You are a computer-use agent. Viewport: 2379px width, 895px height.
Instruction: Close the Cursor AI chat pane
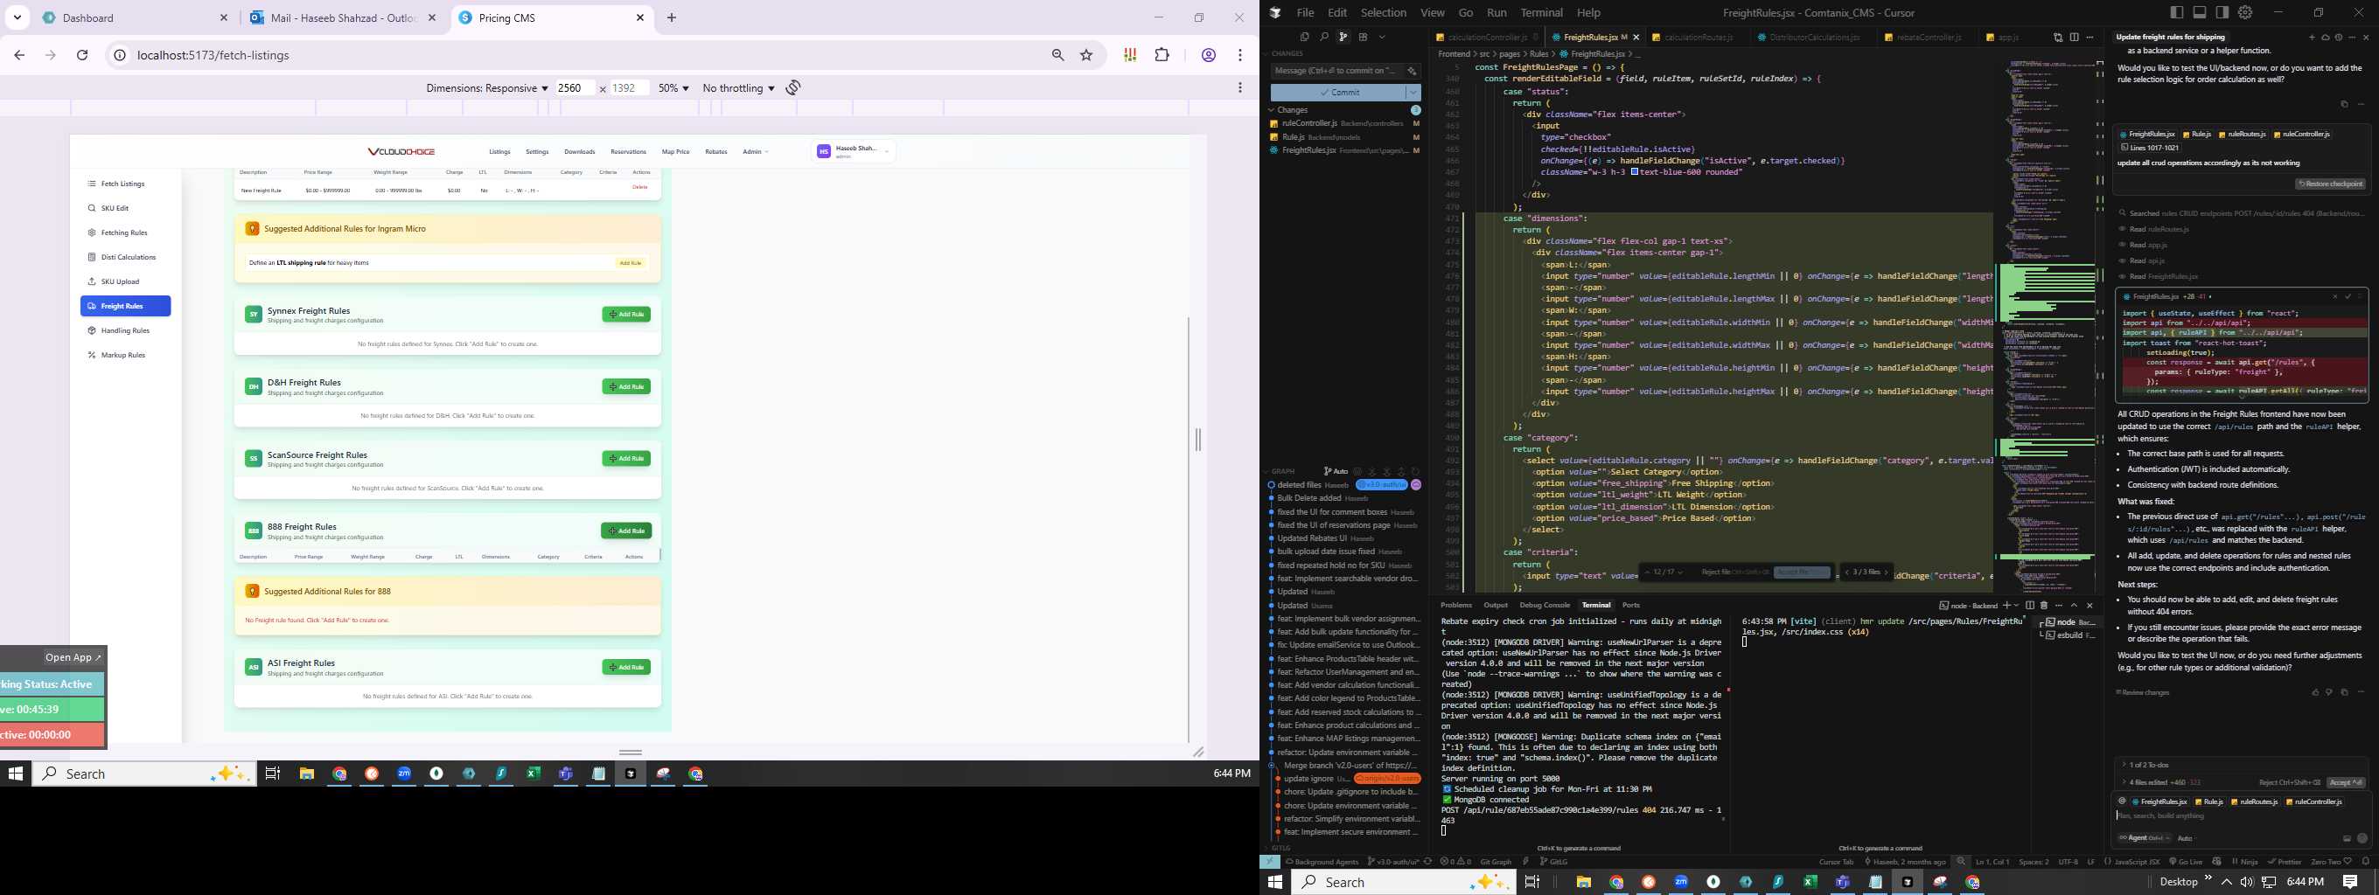[2366, 38]
